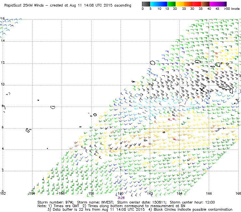Select the orange 25-30 knots legend segment
This screenshot has width=241, height=212.
pos(188,4)
